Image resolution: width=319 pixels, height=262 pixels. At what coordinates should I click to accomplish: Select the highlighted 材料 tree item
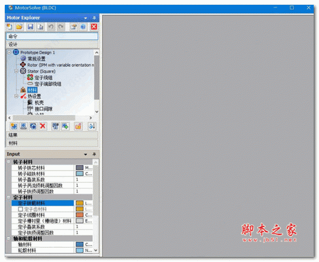(32, 90)
